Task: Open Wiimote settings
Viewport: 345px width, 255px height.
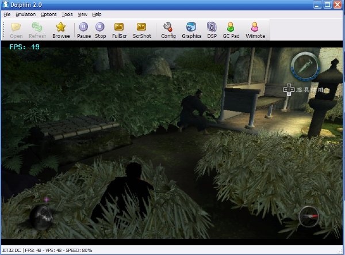Action: (255, 30)
